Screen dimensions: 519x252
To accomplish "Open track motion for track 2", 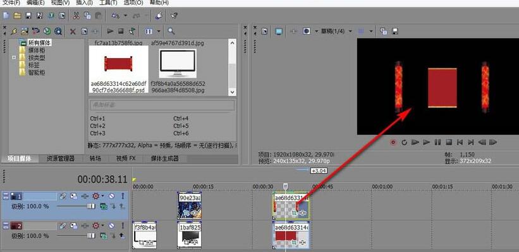I will pyautogui.click(x=73, y=225).
